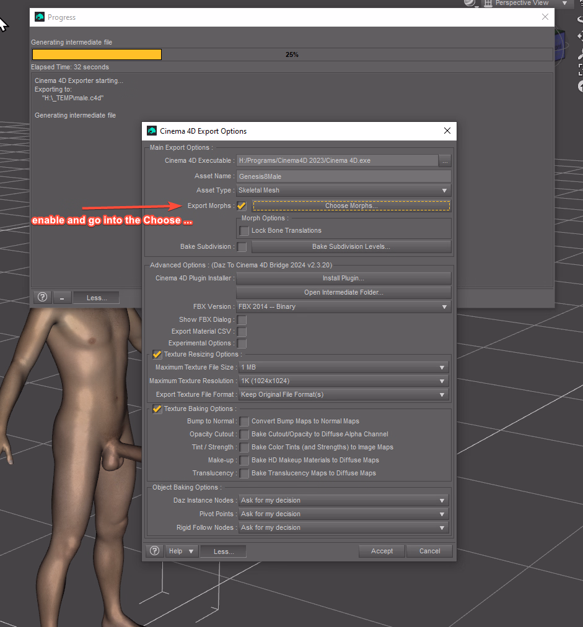Check Convert Bump Maps to Normal Maps

click(244, 421)
